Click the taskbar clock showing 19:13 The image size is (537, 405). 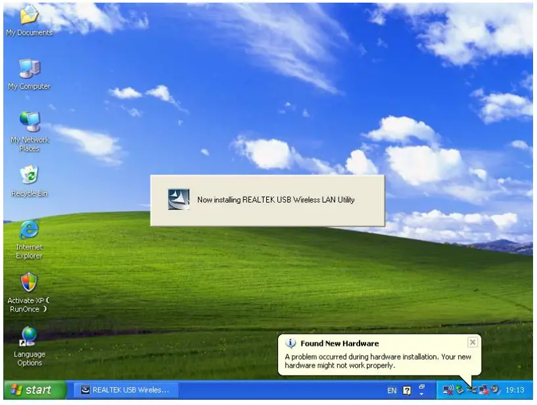click(515, 390)
